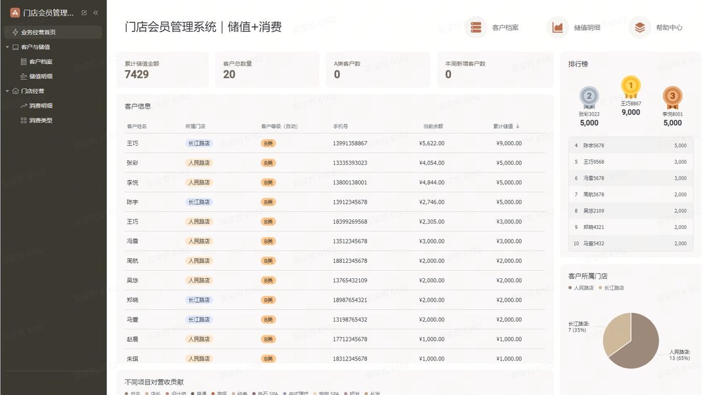Click the orange app logo icon
Screen dimensions: 705x395
[15, 12]
